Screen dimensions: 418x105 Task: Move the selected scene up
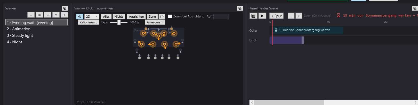pyautogui.click(x=56, y=15)
